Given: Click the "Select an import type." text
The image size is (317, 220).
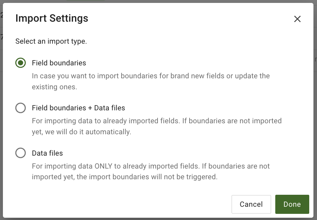Looking at the screenshot, I should point(51,41).
